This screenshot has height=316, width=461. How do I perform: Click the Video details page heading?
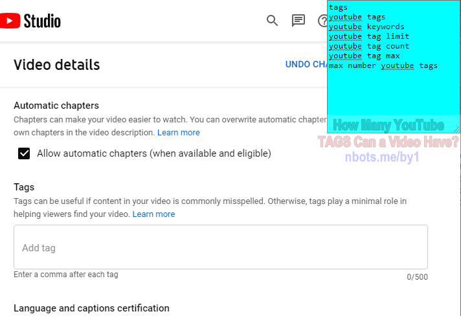click(57, 65)
